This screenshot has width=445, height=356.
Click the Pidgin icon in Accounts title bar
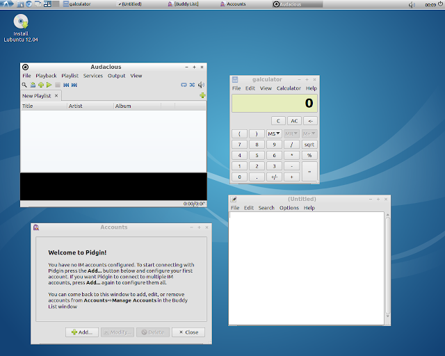[x=36, y=227]
